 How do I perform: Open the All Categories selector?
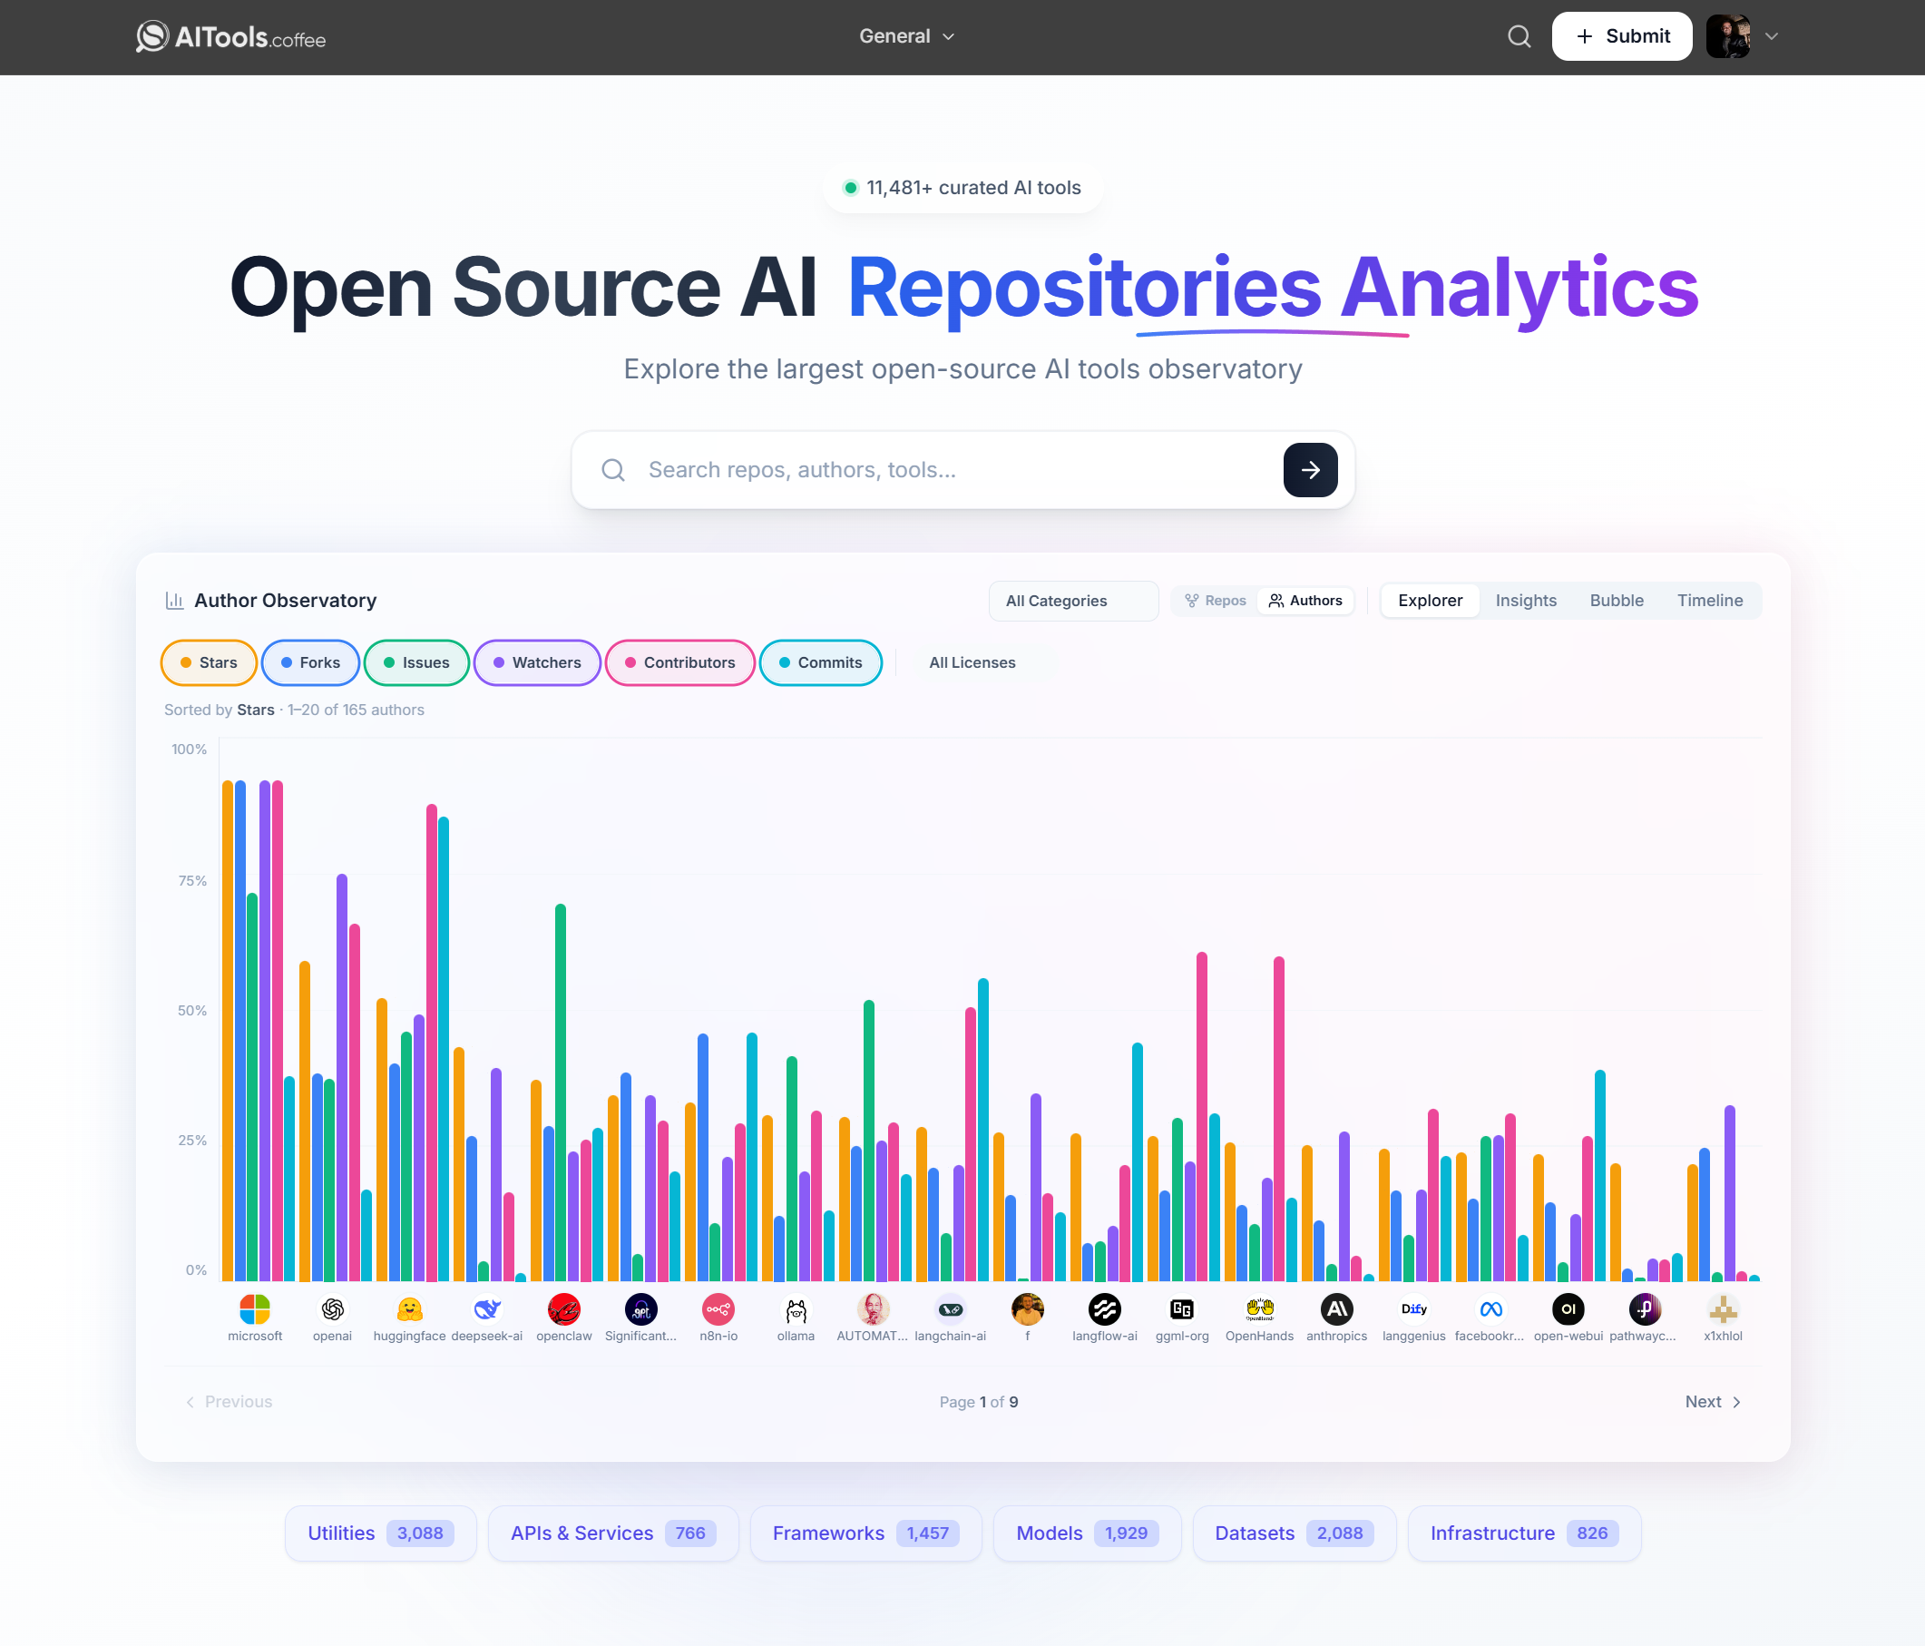pyautogui.click(x=1073, y=601)
